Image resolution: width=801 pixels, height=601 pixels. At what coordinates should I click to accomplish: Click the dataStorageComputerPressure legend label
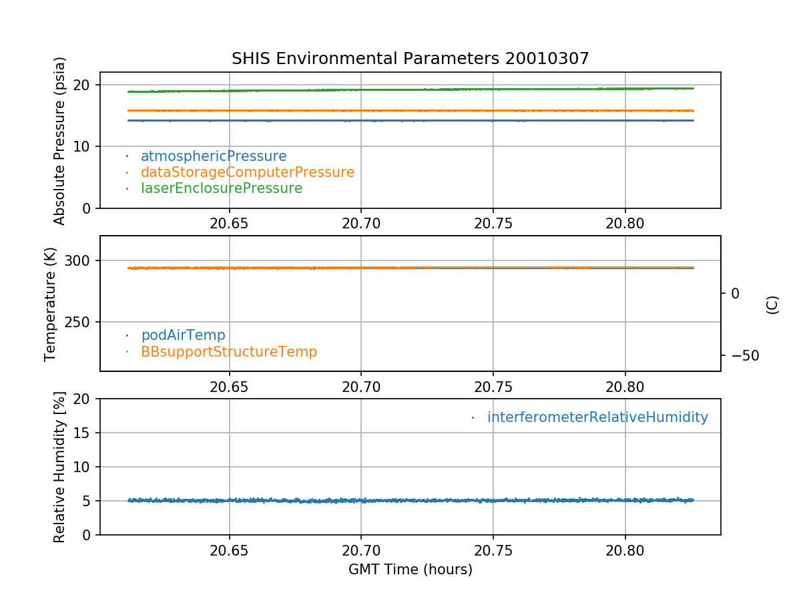click(247, 172)
